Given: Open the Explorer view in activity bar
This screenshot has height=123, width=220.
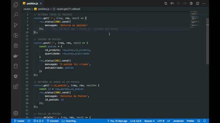Looking at the screenshot, I should (16, 5).
